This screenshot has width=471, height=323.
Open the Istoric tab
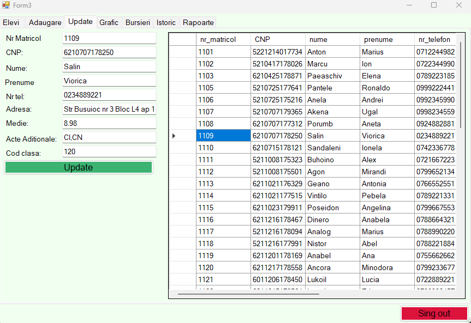166,22
